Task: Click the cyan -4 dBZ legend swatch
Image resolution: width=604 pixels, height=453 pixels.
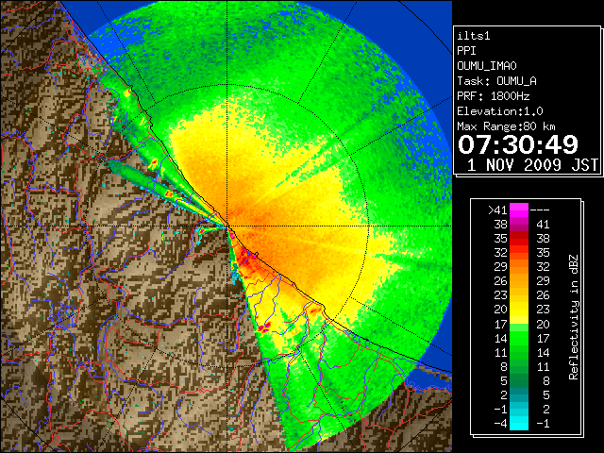Action: point(519,423)
